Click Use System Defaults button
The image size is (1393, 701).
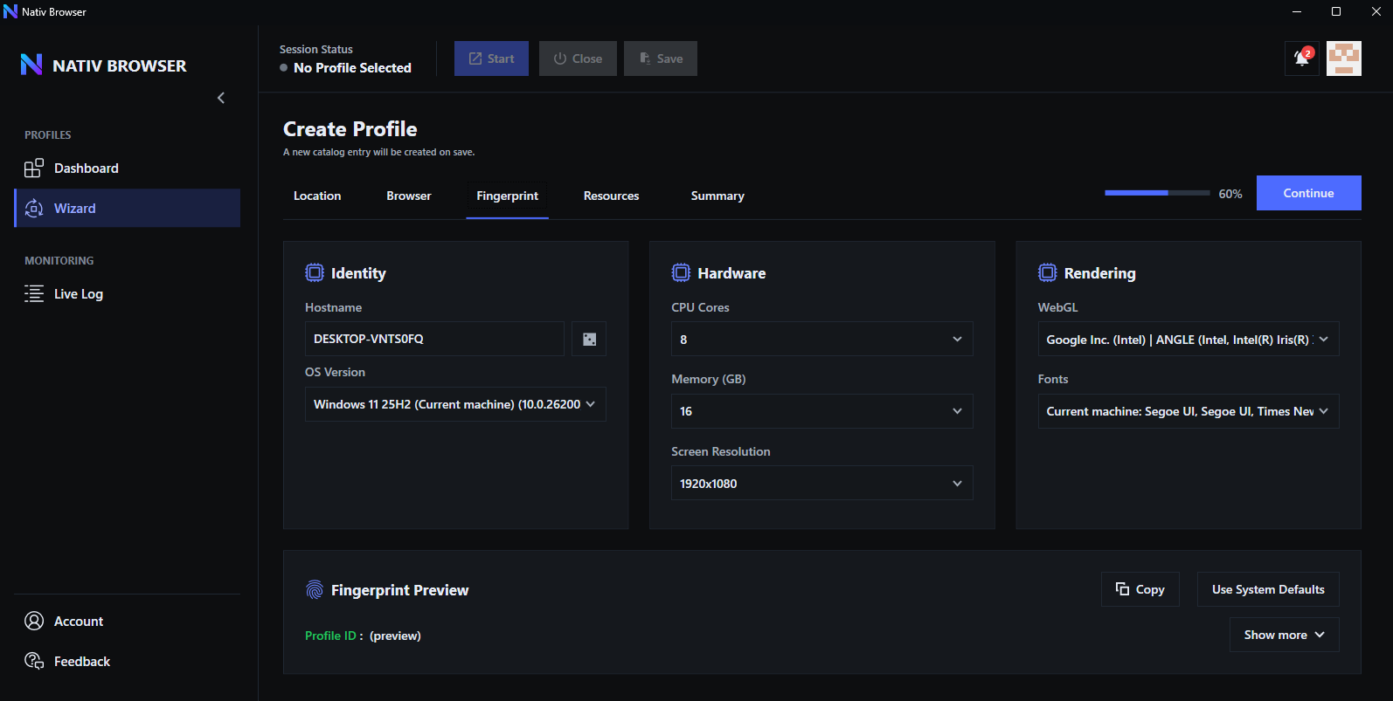[1268, 589]
